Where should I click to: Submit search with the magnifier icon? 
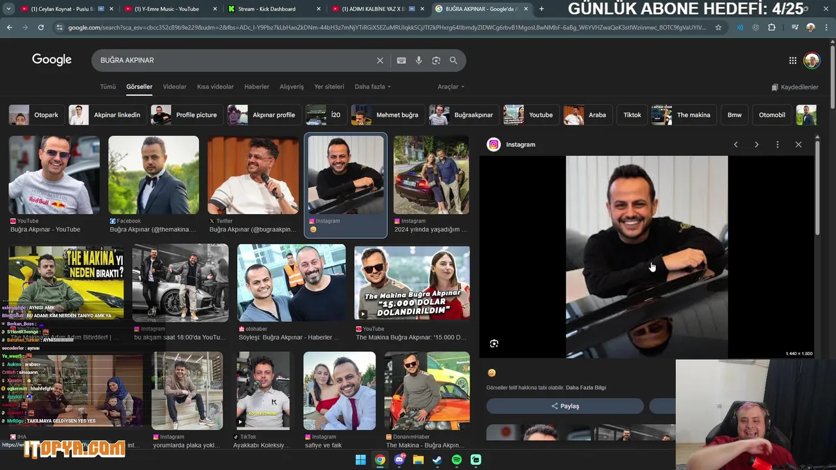453,60
